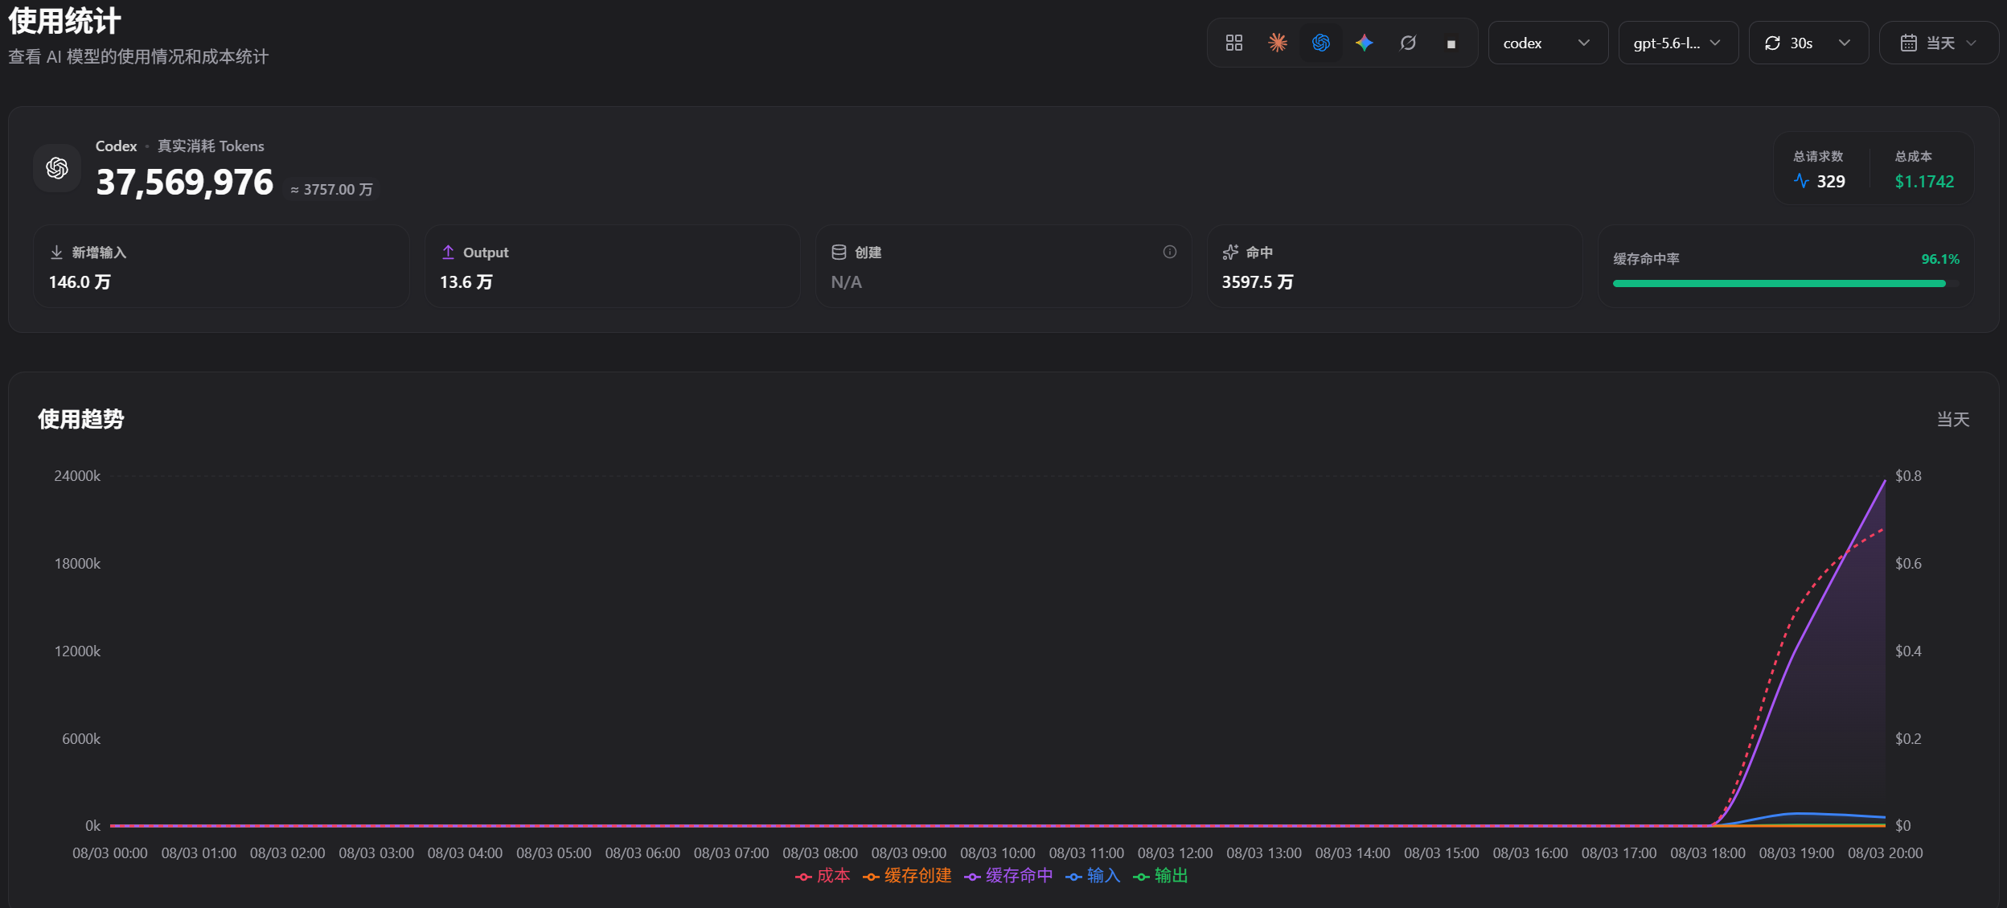Click the database icon by 创建
The image size is (2007, 908).
[x=839, y=253]
